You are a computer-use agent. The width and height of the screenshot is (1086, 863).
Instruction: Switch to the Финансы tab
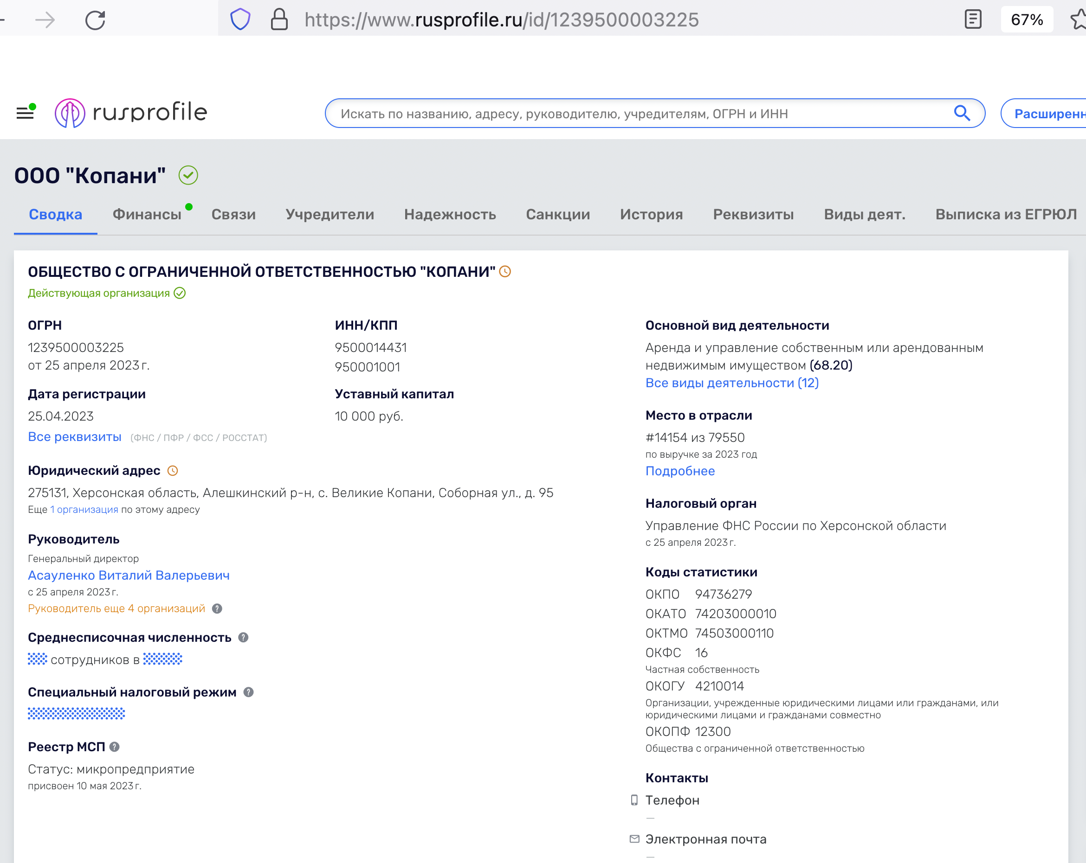pyautogui.click(x=147, y=214)
